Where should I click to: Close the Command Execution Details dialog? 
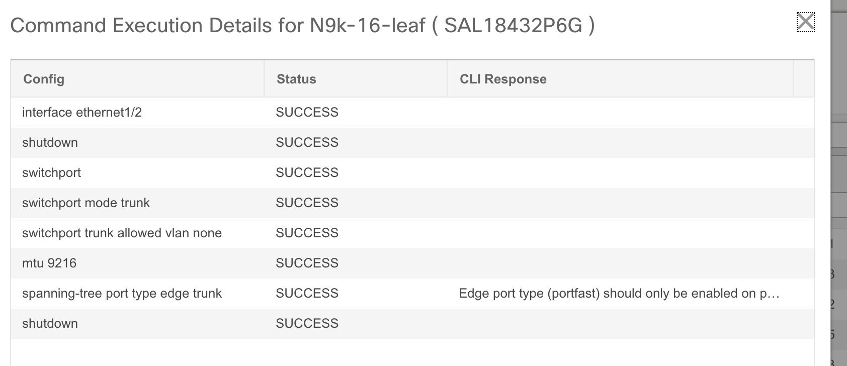click(805, 22)
